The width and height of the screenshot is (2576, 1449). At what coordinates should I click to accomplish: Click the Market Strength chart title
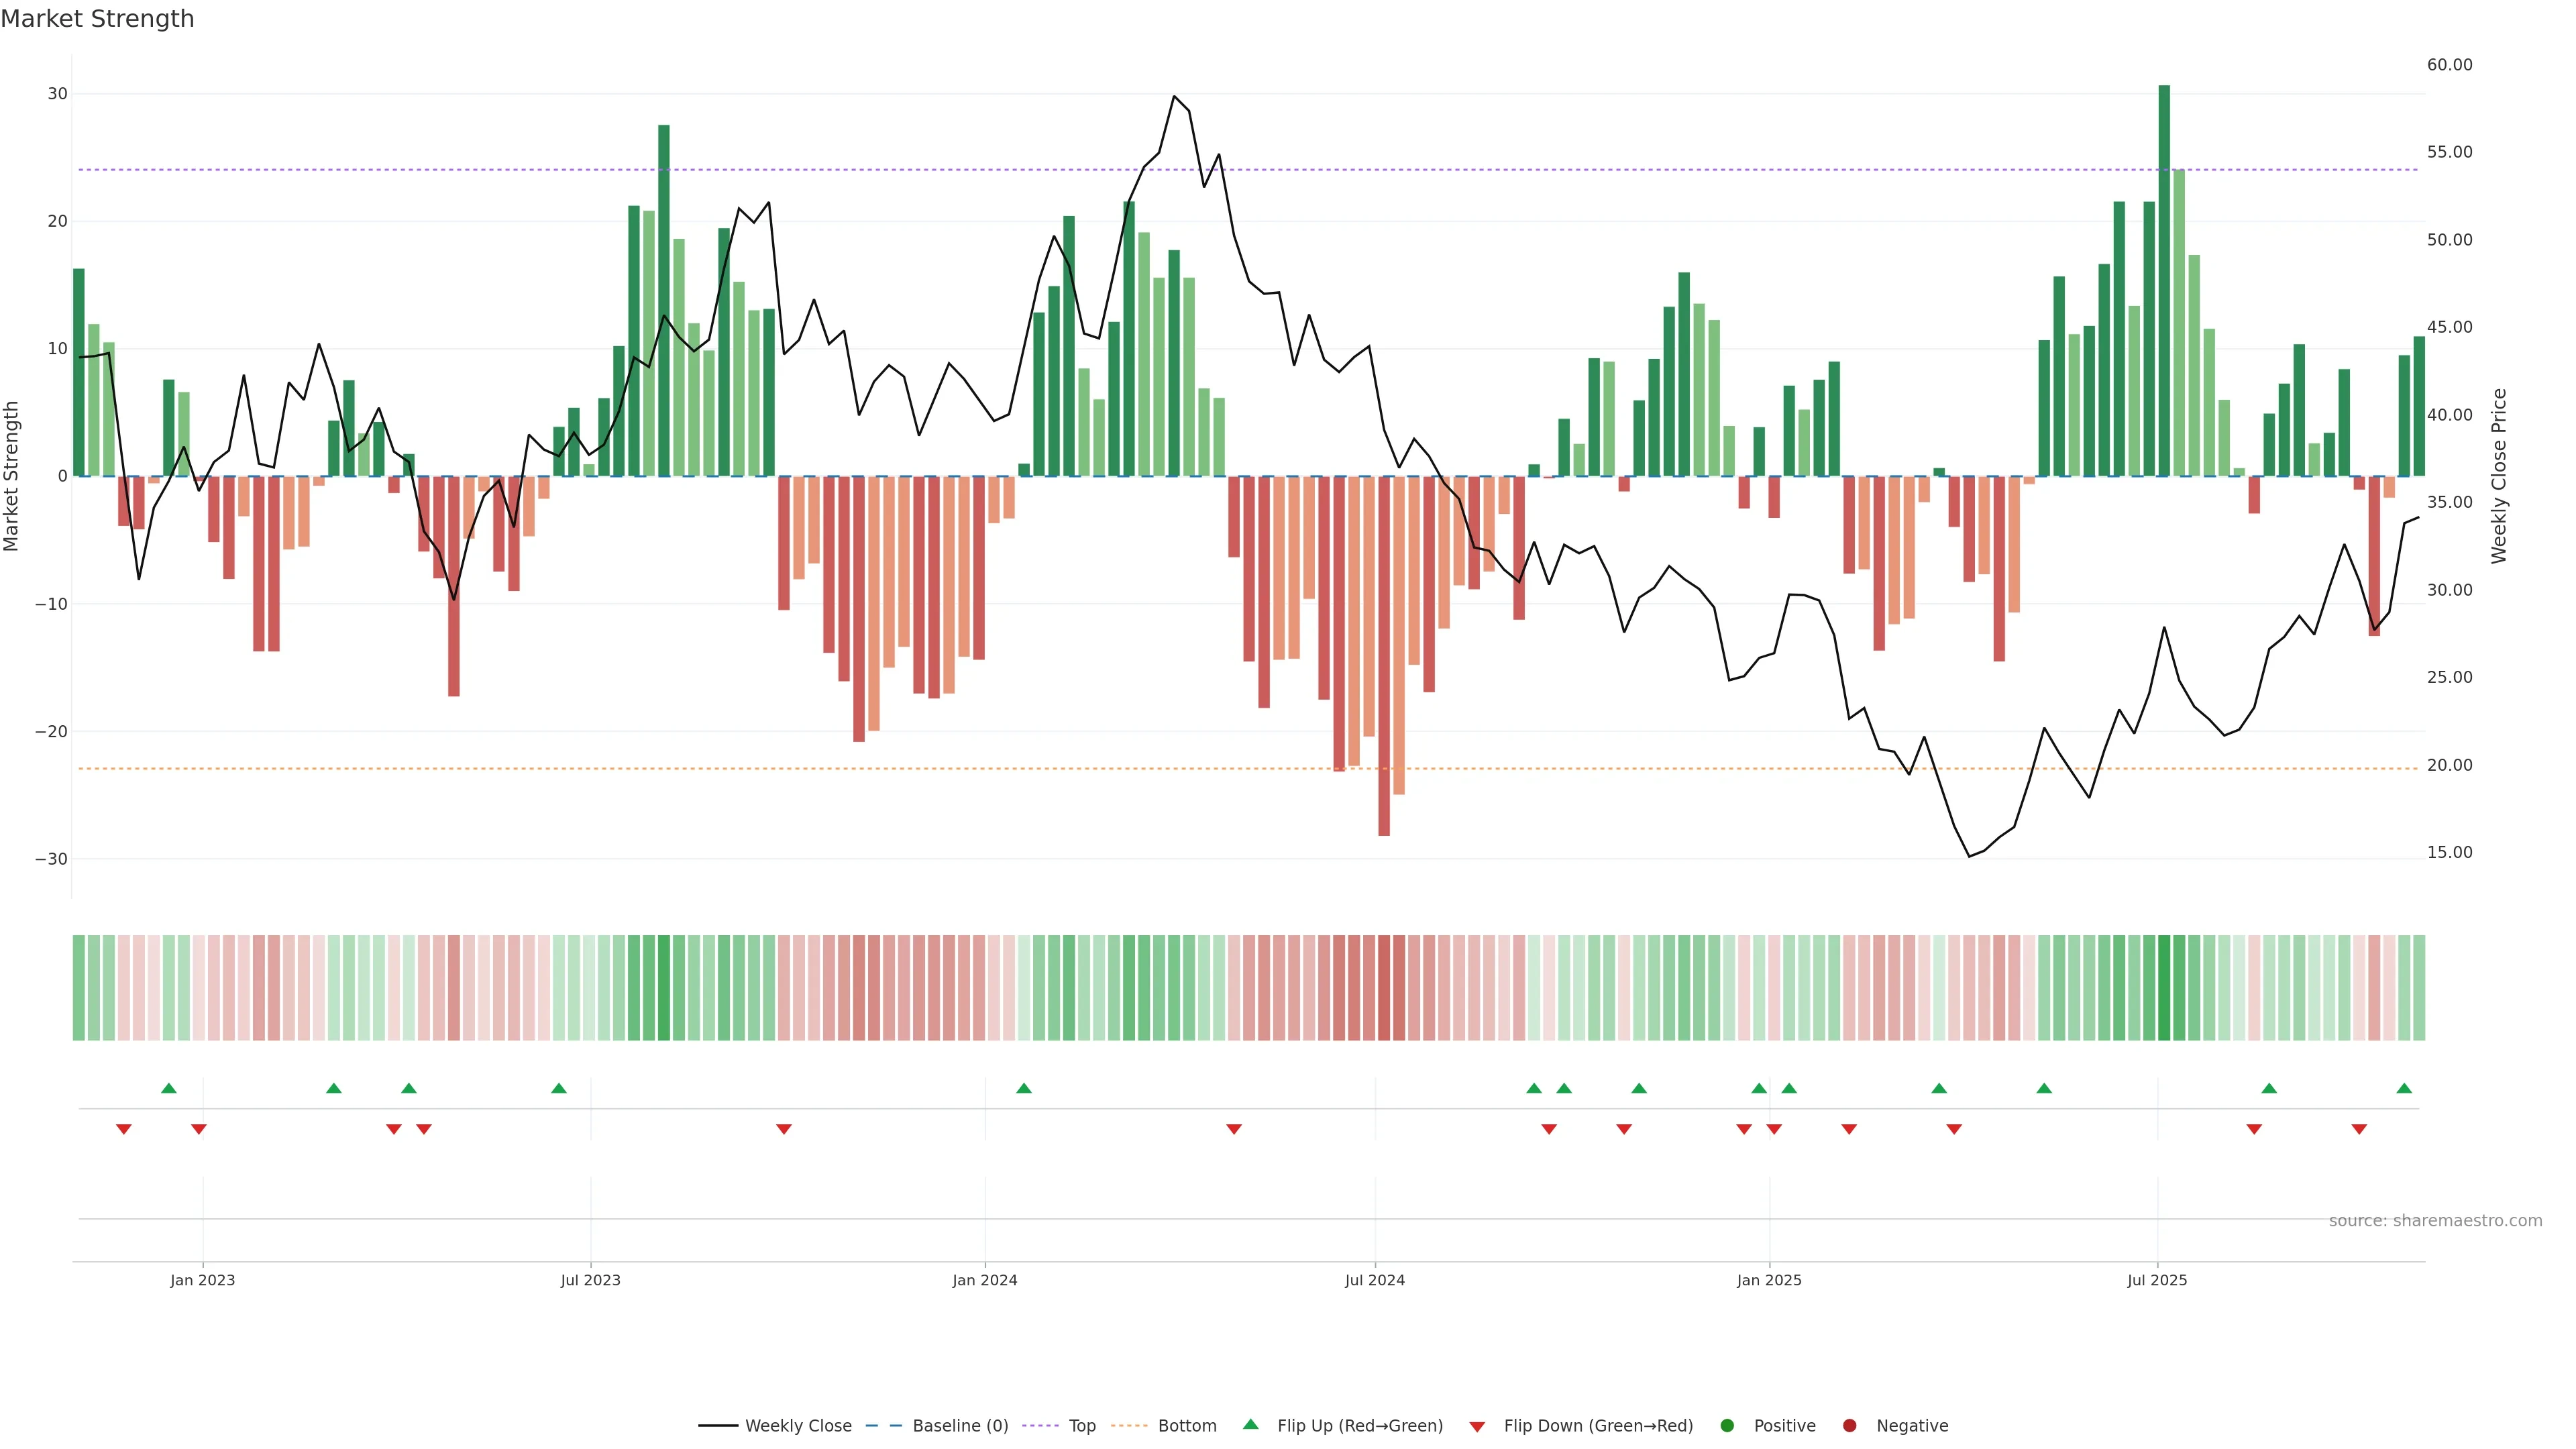pyautogui.click(x=97, y=19)
